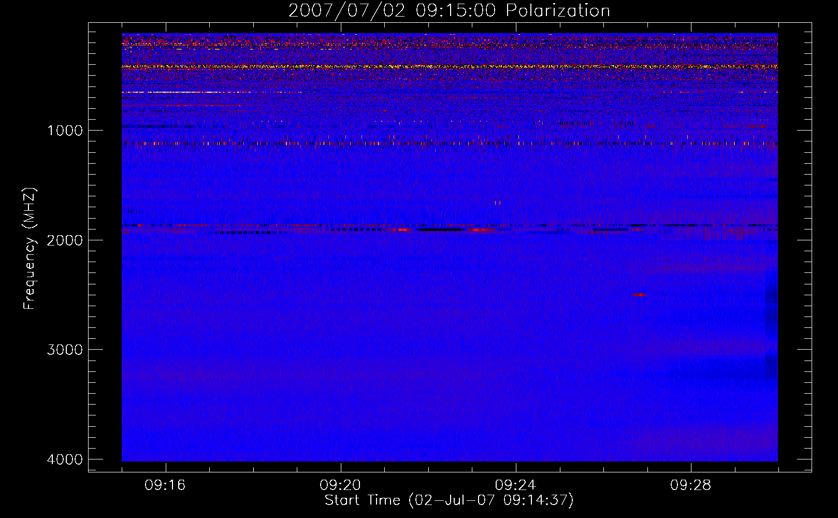838x518 pixels.
Task: Click the 09:16 time tick label
Action: [165, 485]
